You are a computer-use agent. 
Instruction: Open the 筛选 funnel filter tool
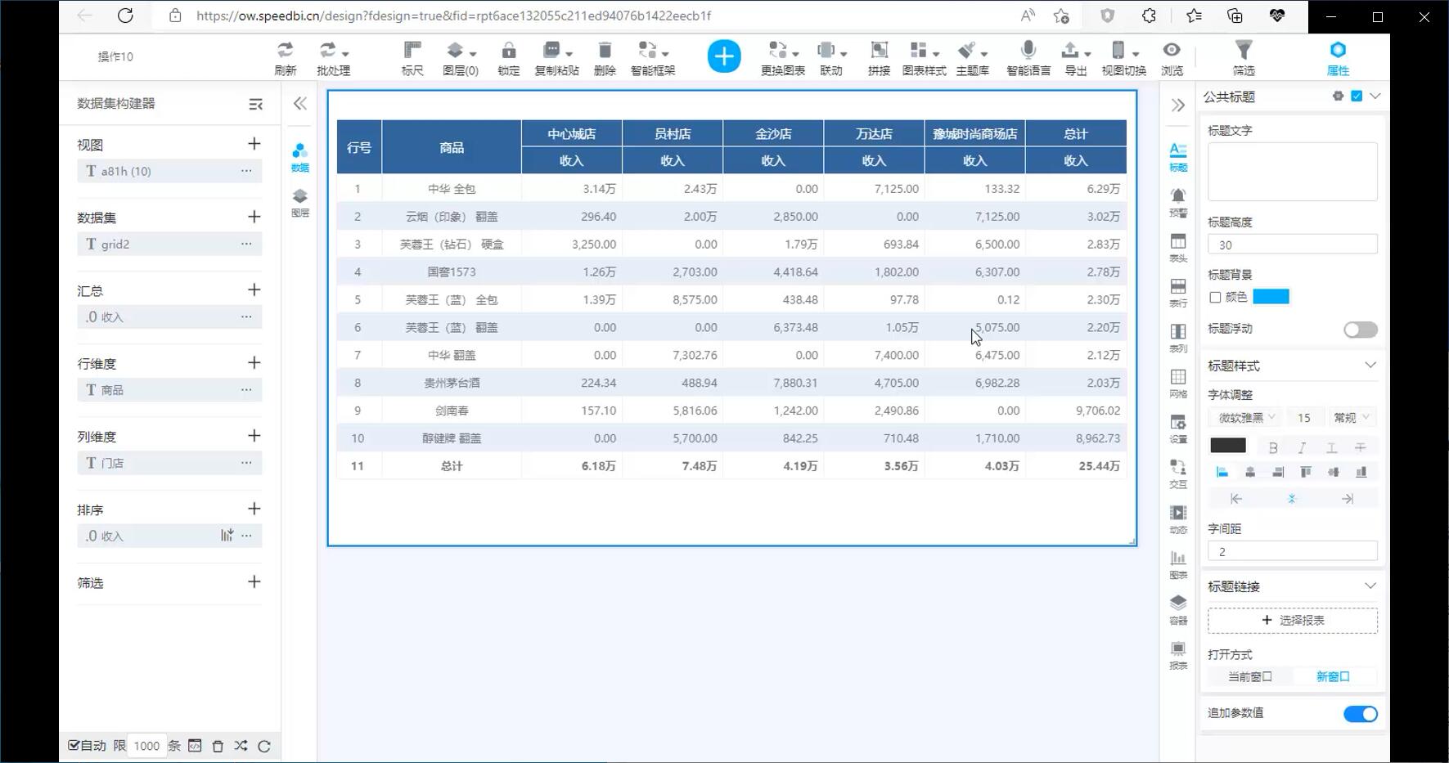[x=1243, y=51]
